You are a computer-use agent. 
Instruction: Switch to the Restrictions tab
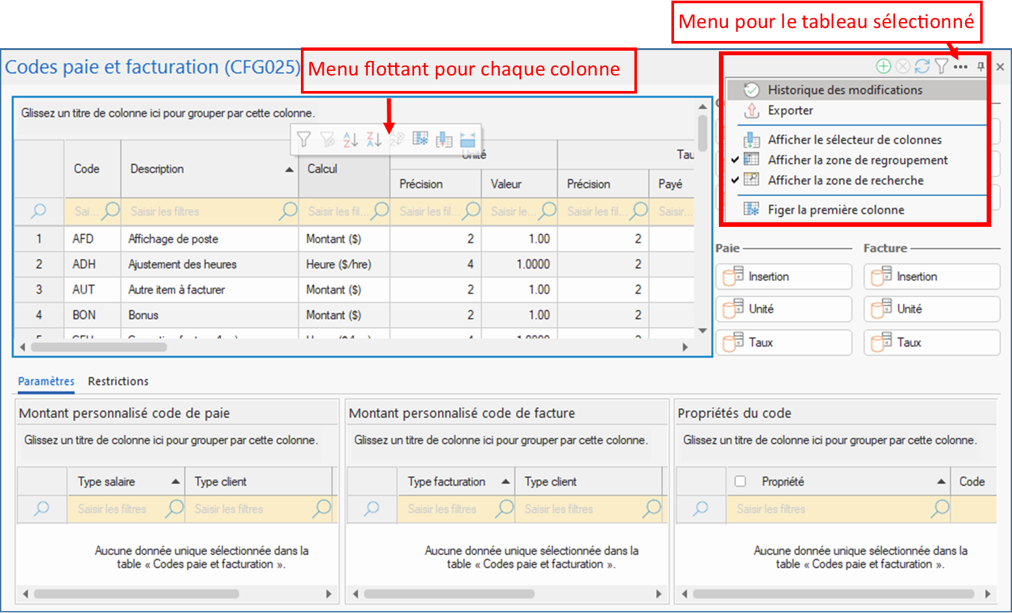pyautogui.click(x=118, y=382)
